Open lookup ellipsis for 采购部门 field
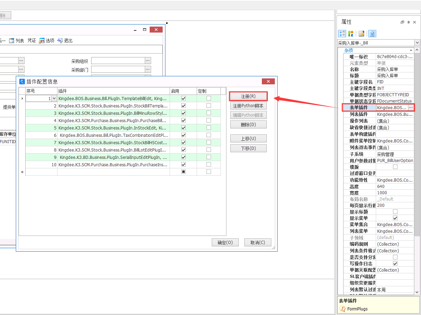The width and height of the screenshot is (421, 315). tap(148, 69)
